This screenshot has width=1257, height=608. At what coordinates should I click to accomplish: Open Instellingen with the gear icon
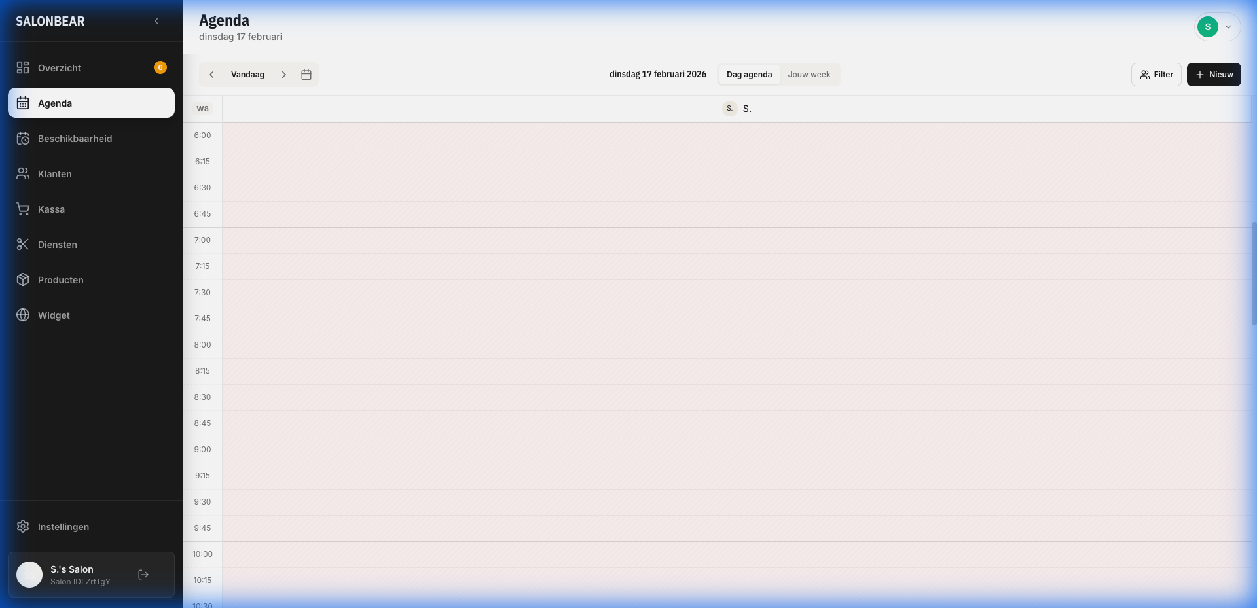(x=23, y=527)
